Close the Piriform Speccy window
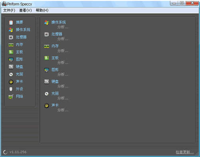Image resolution: width=200 pixels, height=157 pixels. [x=192, y=3]
